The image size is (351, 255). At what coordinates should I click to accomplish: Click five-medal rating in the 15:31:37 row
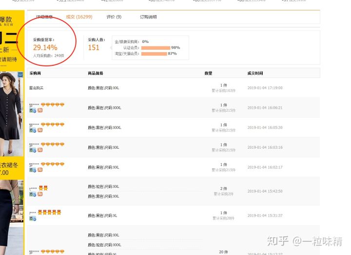(49, 212)
